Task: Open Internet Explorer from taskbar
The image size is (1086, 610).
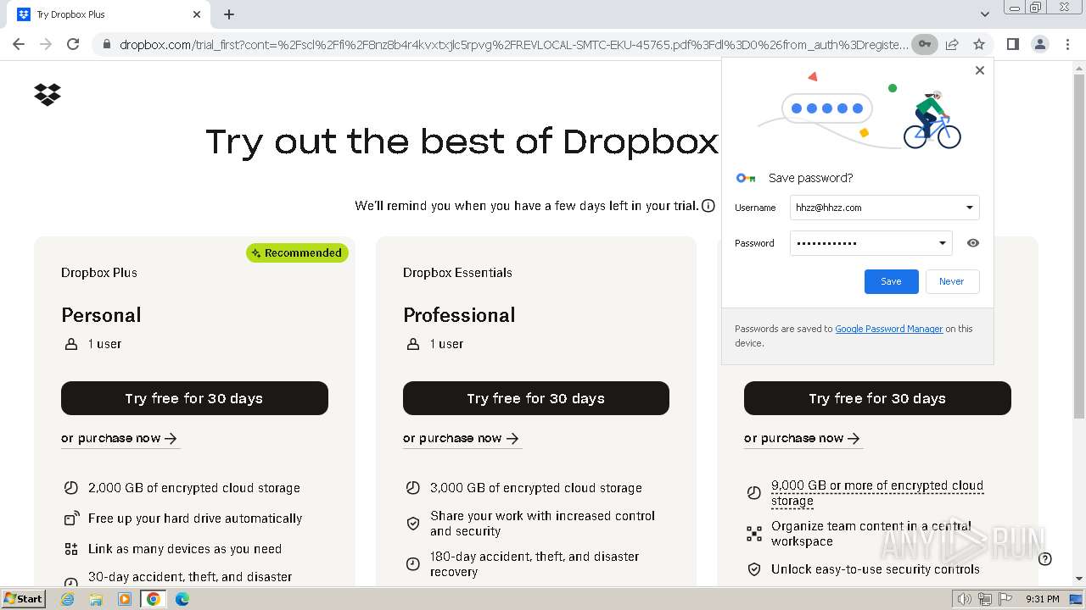Action: (x=68, y=599)
